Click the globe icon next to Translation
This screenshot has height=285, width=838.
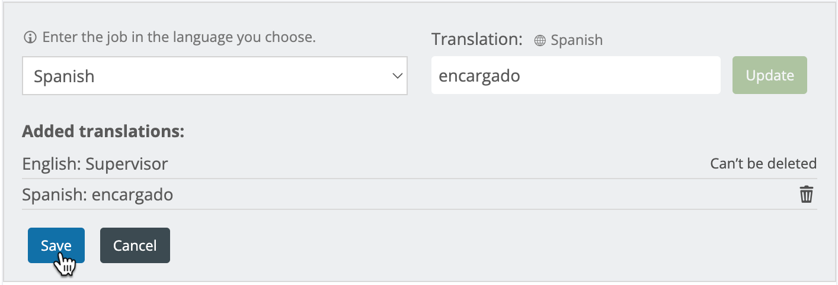tap(540, 41)
